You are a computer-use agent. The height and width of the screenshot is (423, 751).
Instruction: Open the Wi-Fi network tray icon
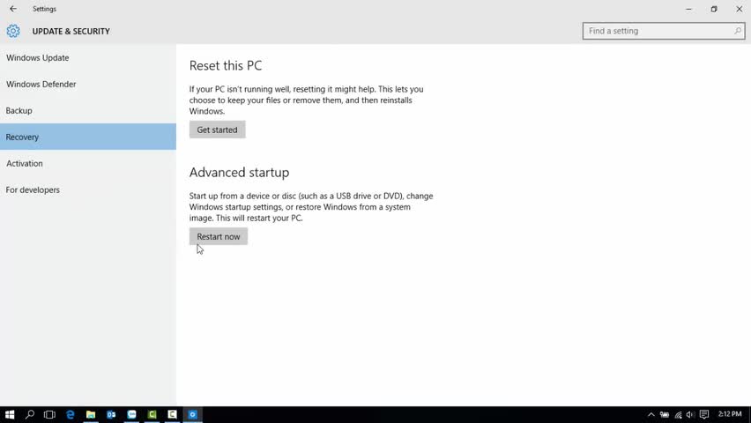coord(678,414)
